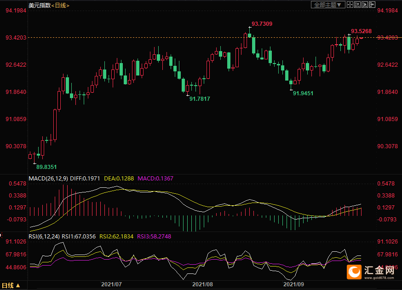Click the RSI2:62.1834 value
The image size is (402, 290).
coord(116,236)
